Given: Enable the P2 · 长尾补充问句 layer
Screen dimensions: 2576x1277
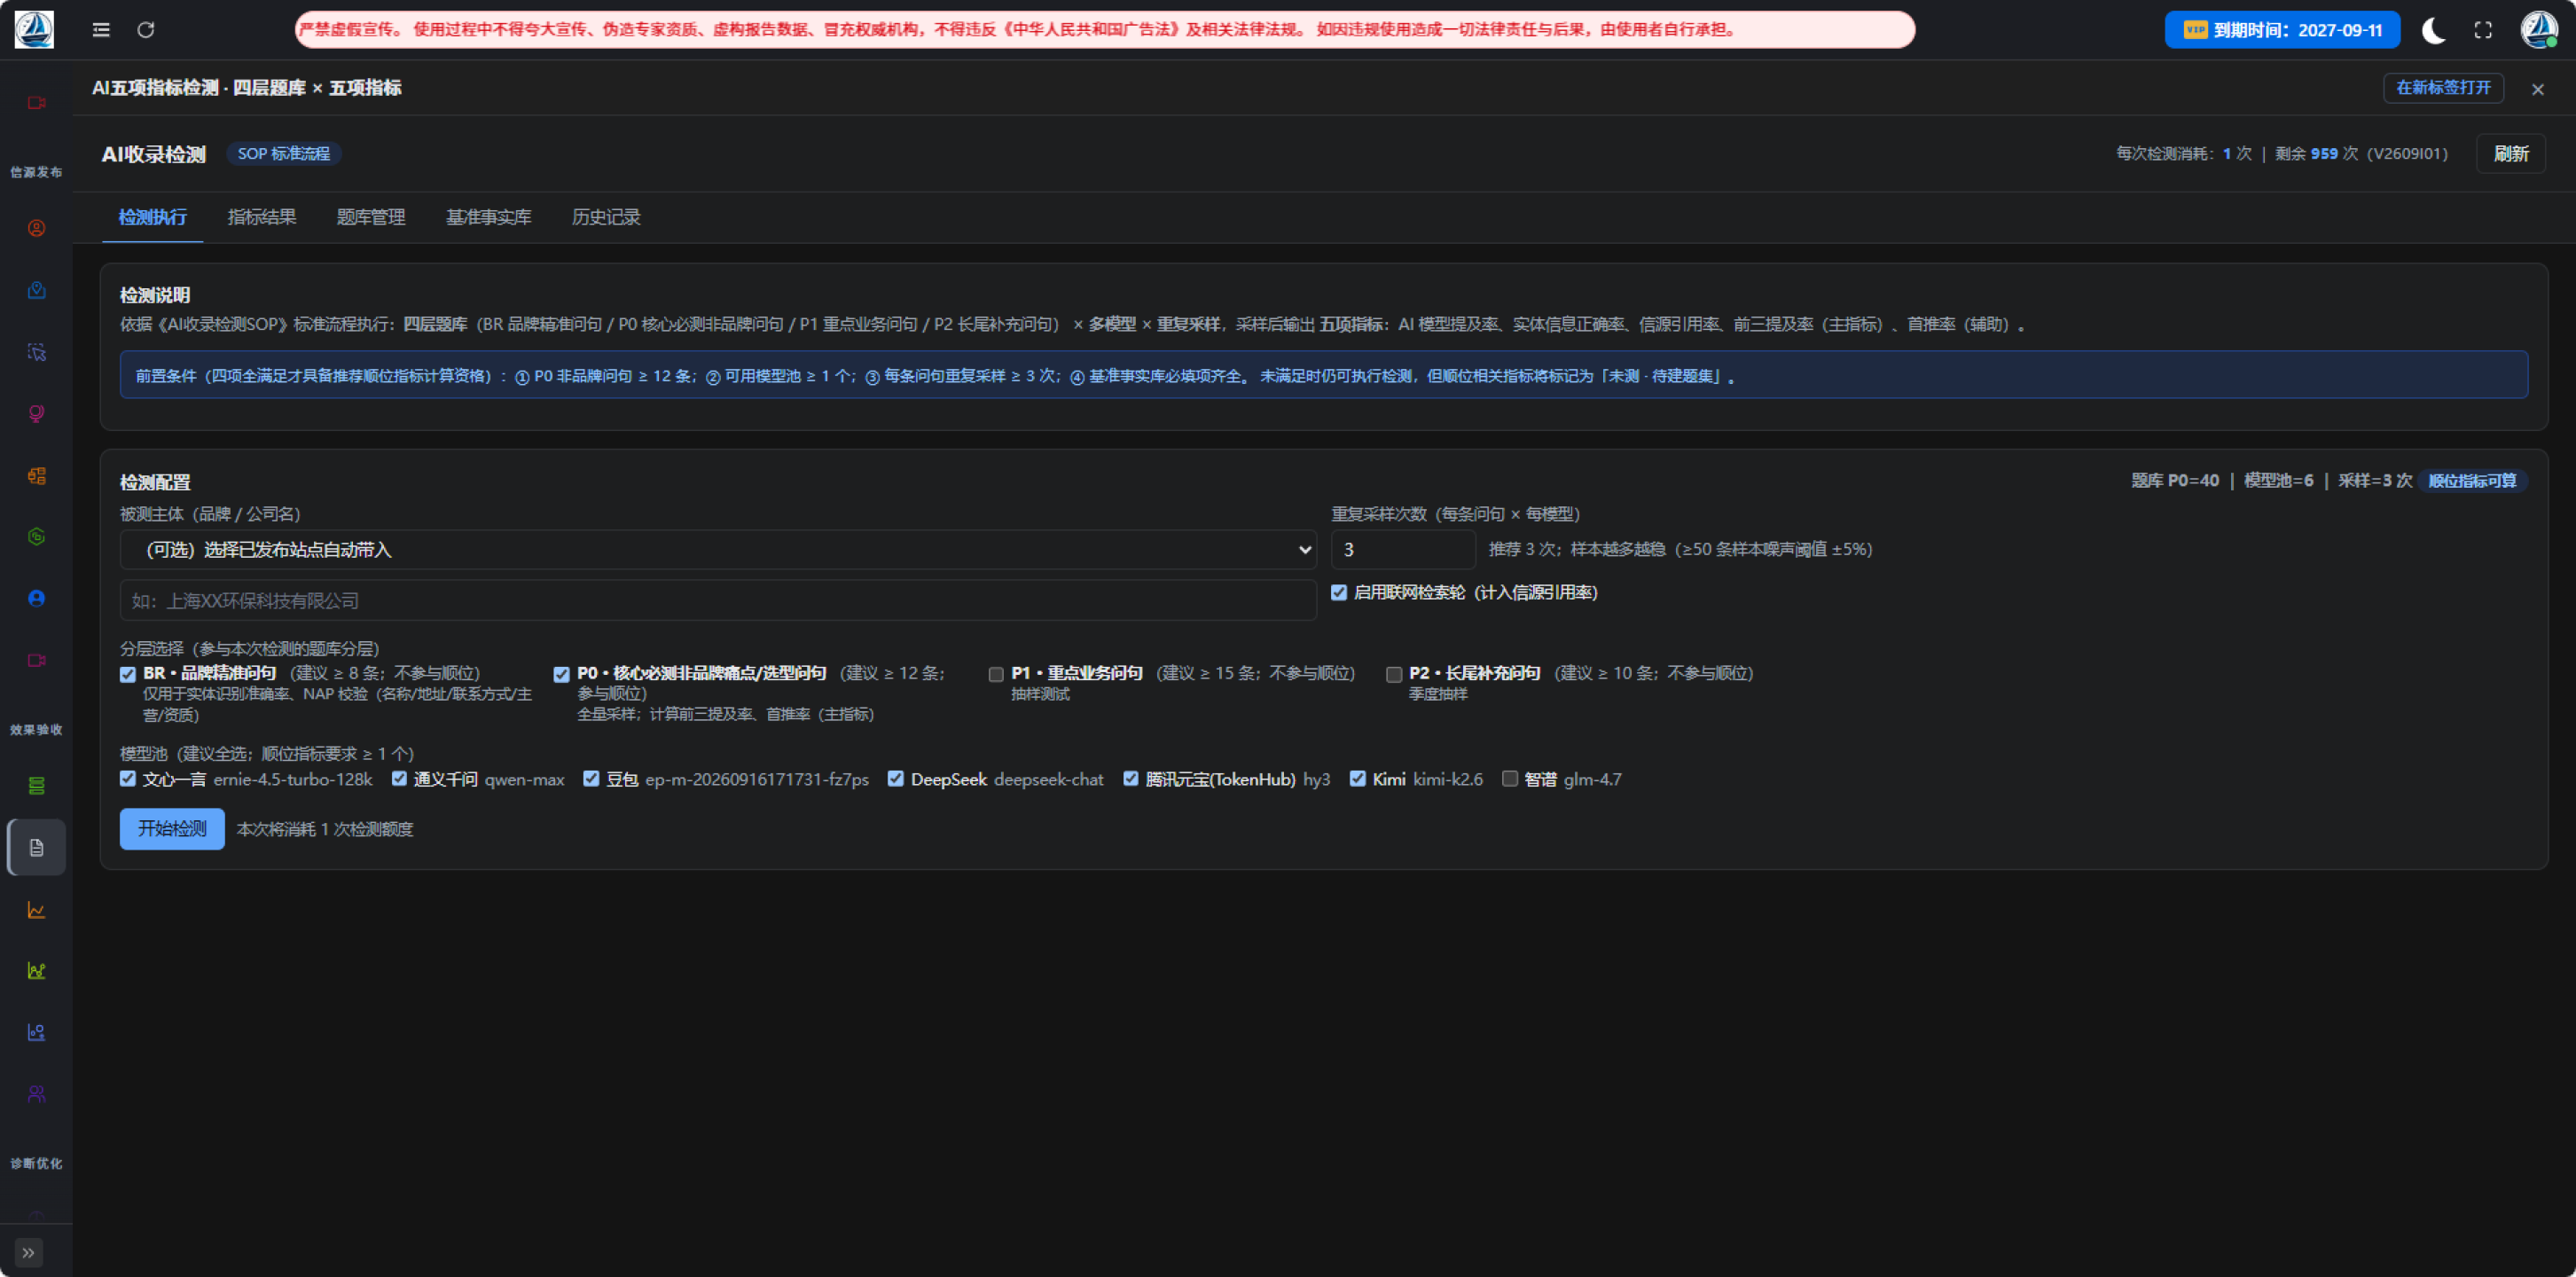Looking at the screenshot, I should click(x=1394, y=674).
